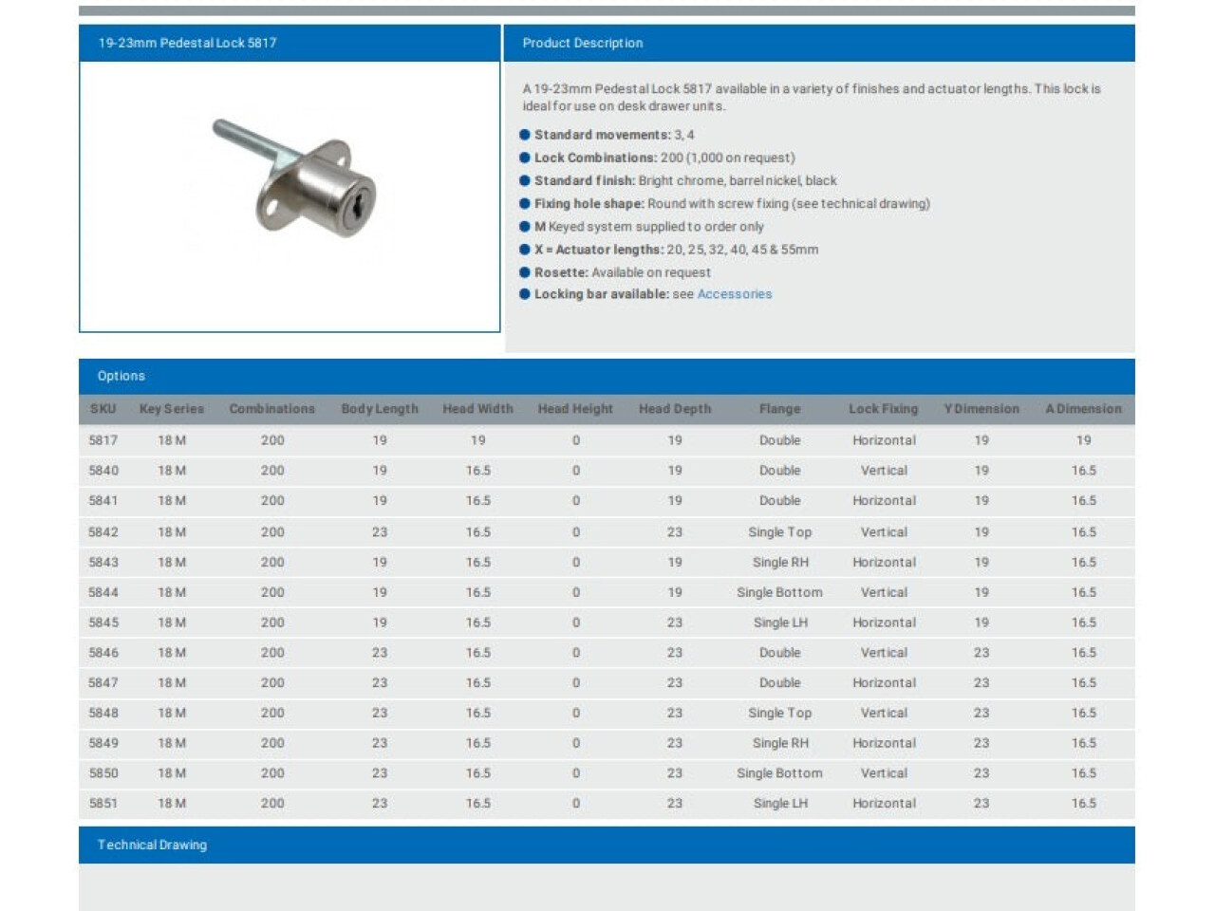The height and width of the screenshot is (911, 1215).
Task: Select SKU 5846 in the table
Action: [x=103, y=653]
